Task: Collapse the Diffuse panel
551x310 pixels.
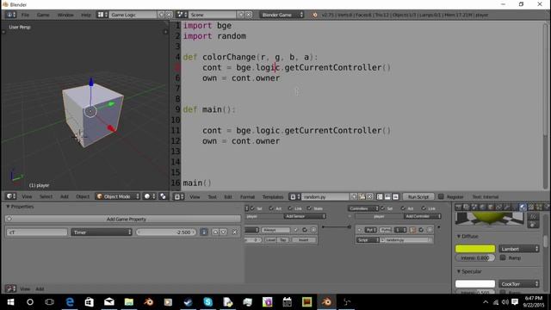Action: click(x=459, y=236)
